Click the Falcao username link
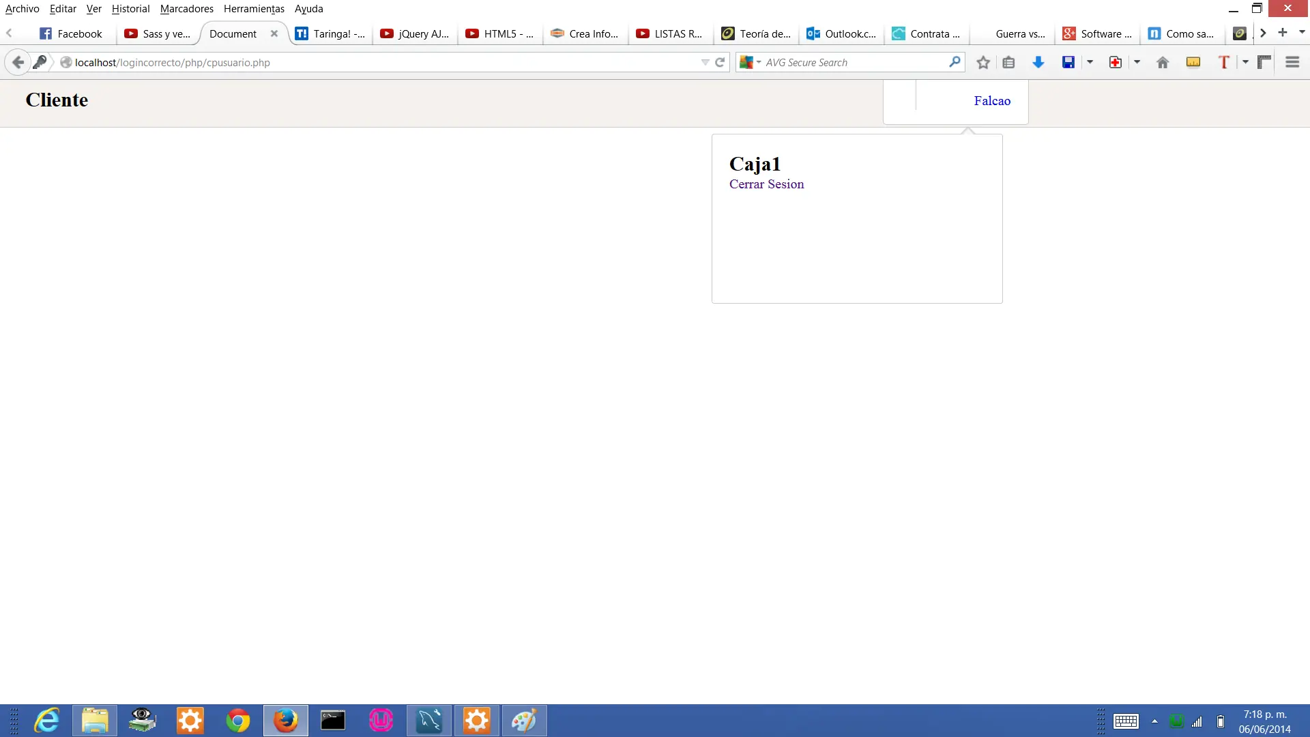The width and height of the screenshot is (1310, 737). [x=993, y=100]
